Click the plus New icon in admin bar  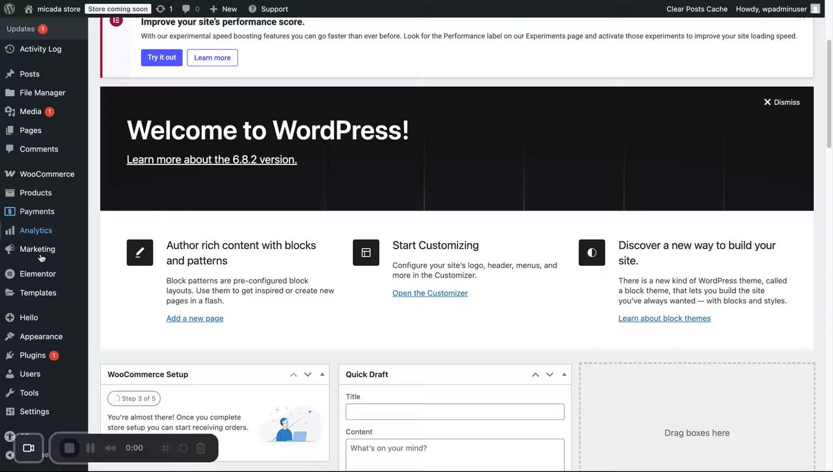(213, 9)
